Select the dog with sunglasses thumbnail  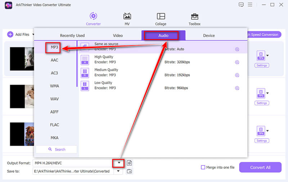(x=22, y=134)
